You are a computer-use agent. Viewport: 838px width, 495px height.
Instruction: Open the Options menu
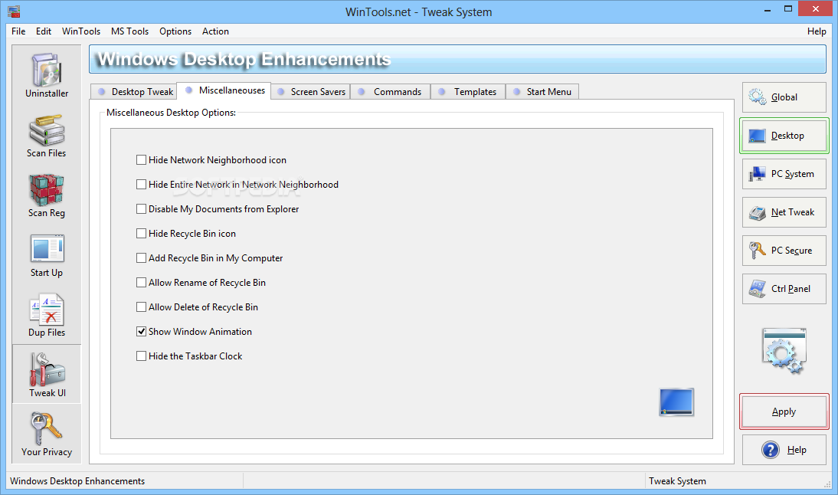[x=175, y=31]
